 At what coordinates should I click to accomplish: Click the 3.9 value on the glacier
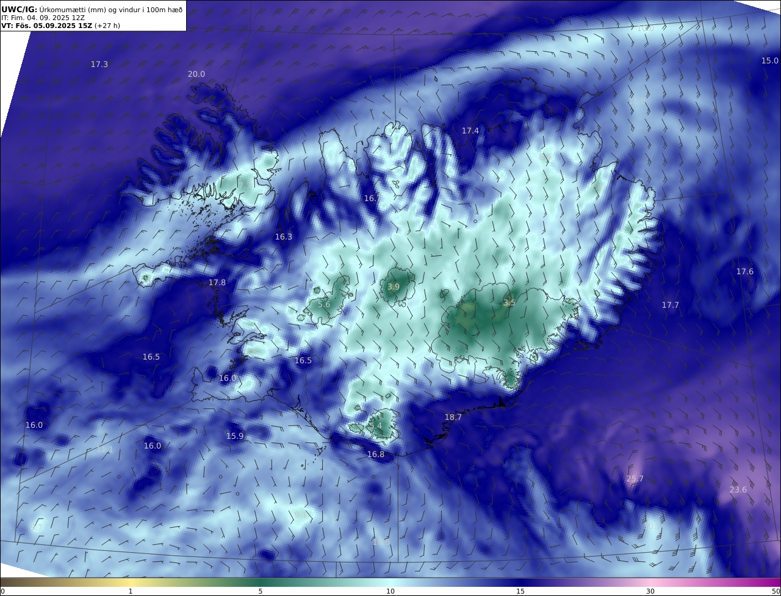pos(394,286)
